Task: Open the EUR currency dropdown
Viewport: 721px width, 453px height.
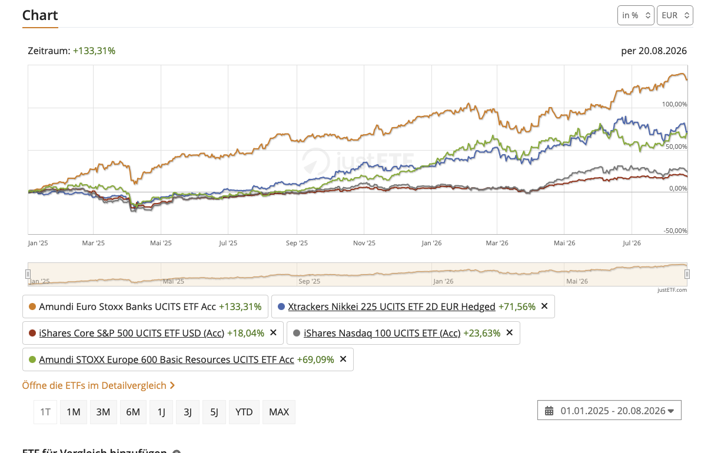Action: coord(675,15)
